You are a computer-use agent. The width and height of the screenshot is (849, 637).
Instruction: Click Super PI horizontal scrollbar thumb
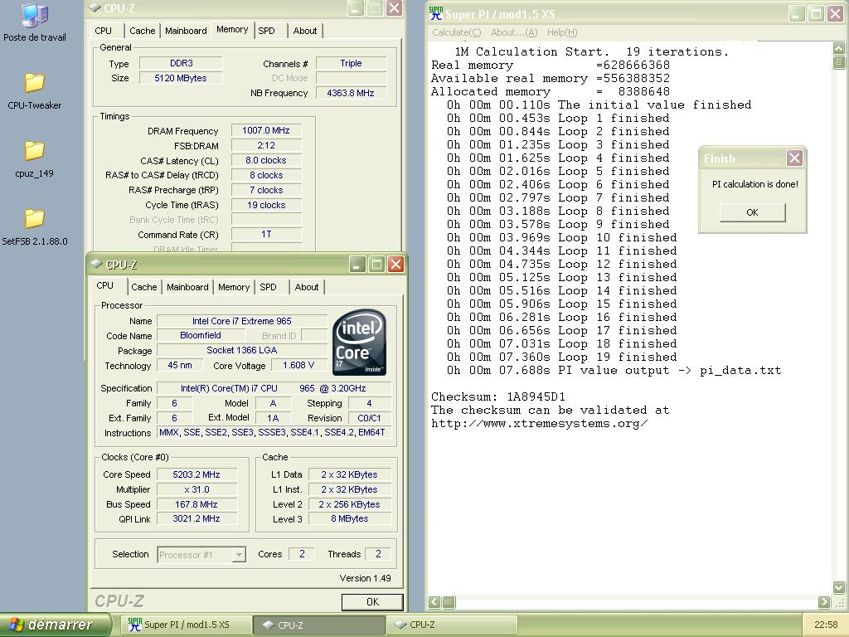[x=449, y=602]
